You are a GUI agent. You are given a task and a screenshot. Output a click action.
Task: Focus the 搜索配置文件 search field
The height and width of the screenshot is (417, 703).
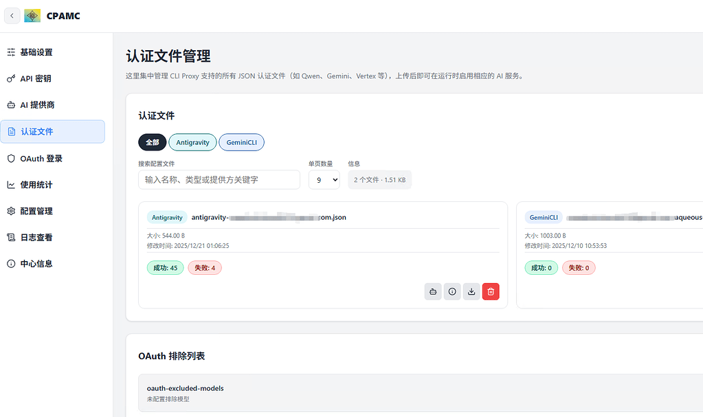(219, 180)
